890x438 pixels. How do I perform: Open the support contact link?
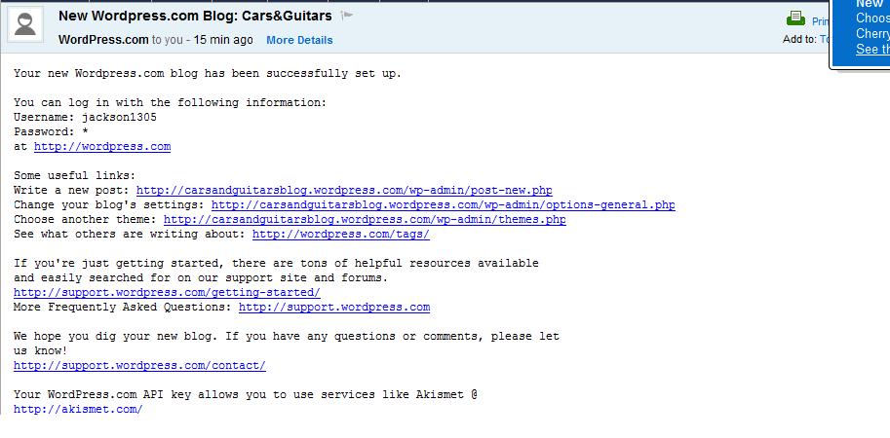(139, 365)
